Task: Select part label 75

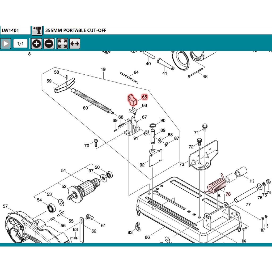Action: tap(265, 195)
